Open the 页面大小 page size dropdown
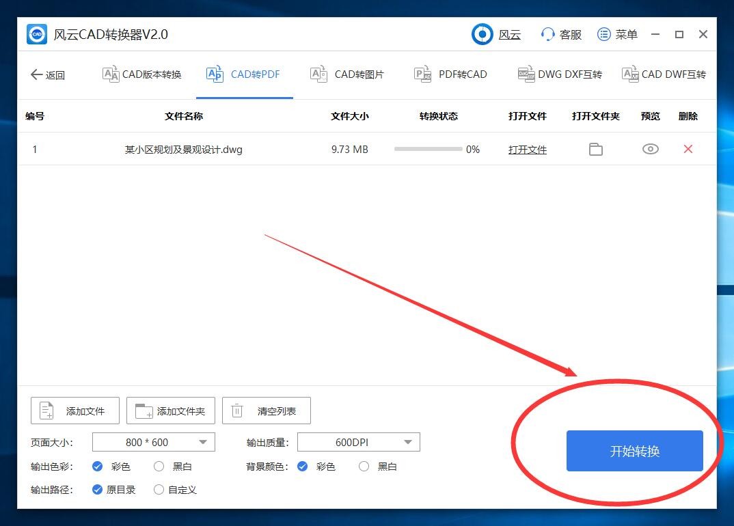Screen dimensions: 734x526 (x=153, y=442)
